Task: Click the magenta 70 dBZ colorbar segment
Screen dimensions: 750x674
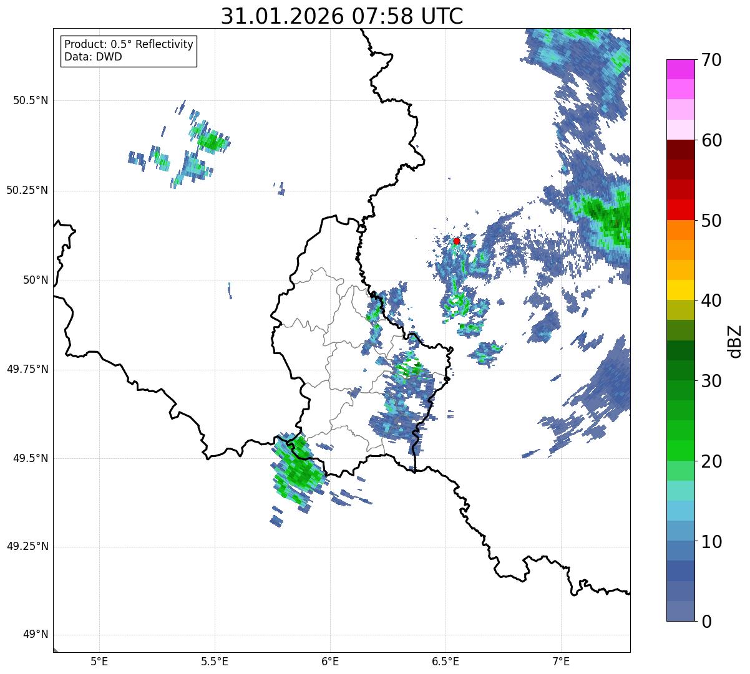Action: (680, 69)
